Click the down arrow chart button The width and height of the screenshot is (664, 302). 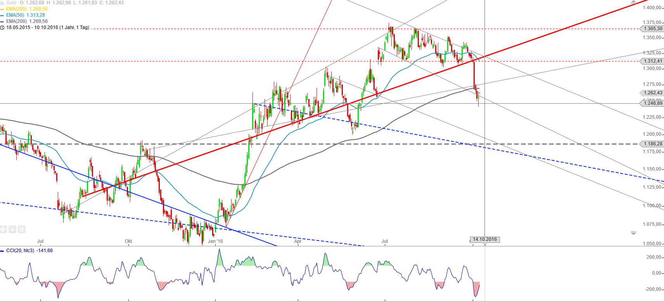click(12, 229)
